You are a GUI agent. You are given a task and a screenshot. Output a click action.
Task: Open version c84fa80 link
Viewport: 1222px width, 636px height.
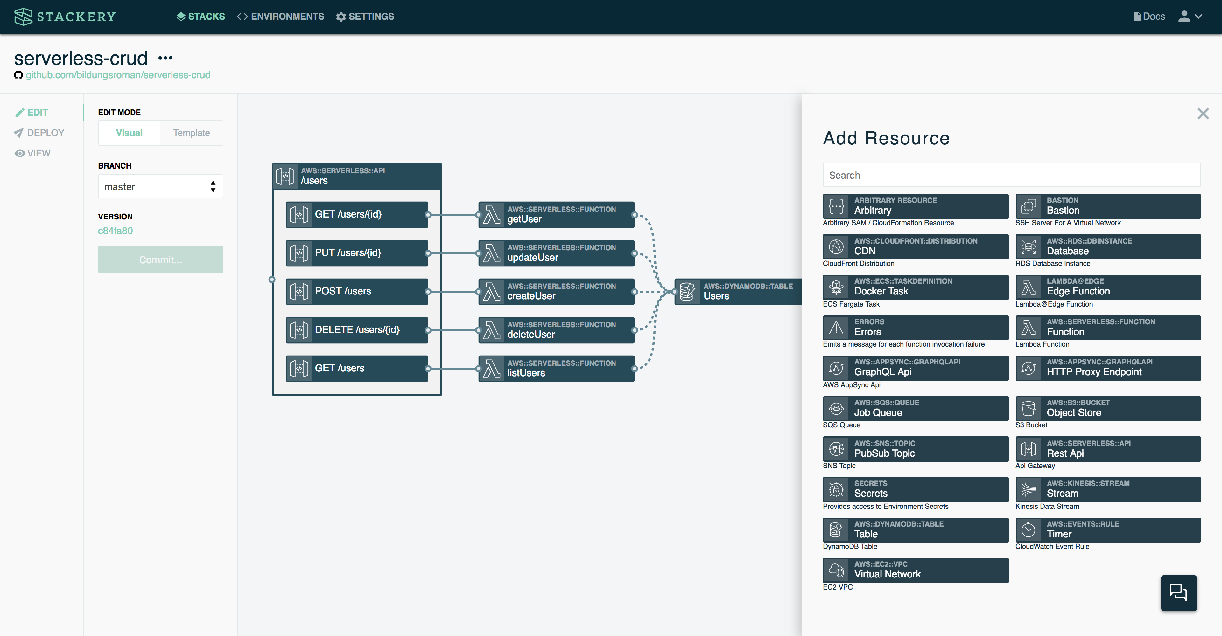tap(115, 231)
